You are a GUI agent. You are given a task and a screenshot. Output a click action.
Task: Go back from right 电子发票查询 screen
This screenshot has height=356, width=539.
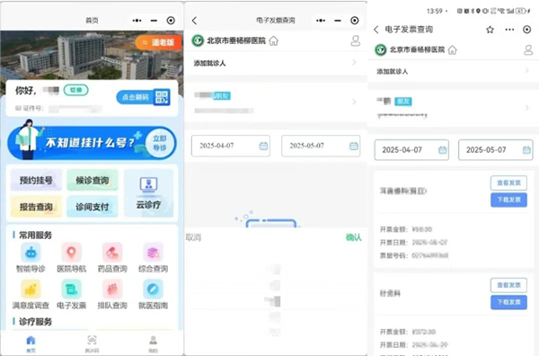coord(376,30)
